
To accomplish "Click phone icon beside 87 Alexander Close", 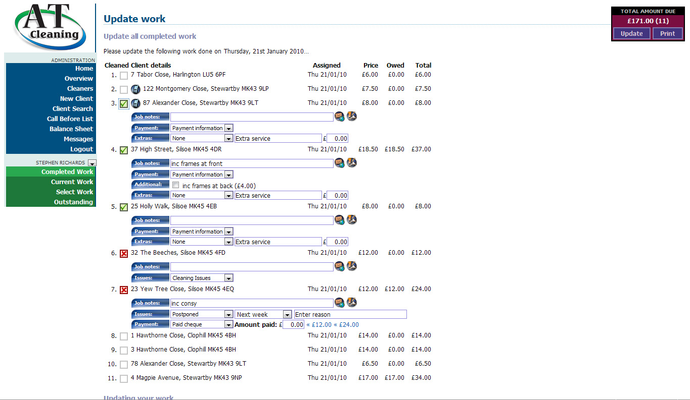I will [135, 103].
